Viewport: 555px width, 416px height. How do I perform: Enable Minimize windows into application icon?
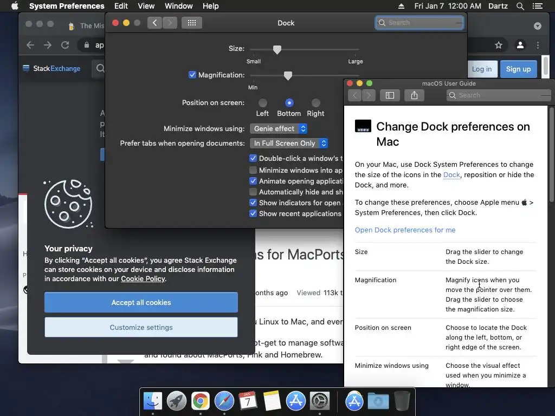[253, 170]
